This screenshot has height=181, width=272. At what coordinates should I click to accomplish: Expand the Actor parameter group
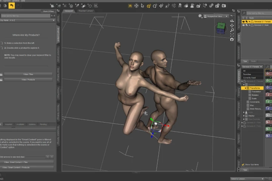click(x=244, y=112)
